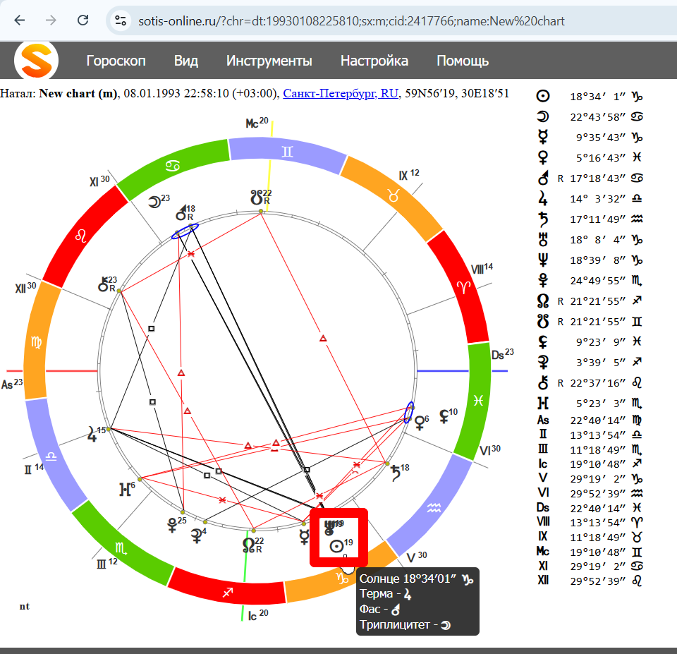
Task: Click the nt label below the chart
Action: (x=25, y=606)
